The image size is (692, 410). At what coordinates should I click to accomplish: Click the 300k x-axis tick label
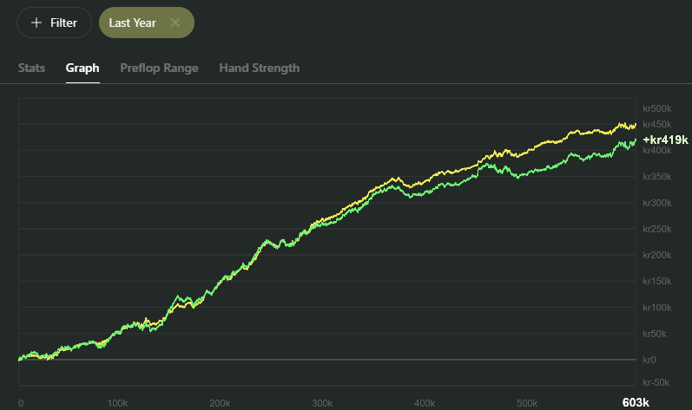[x=323, y=403]
